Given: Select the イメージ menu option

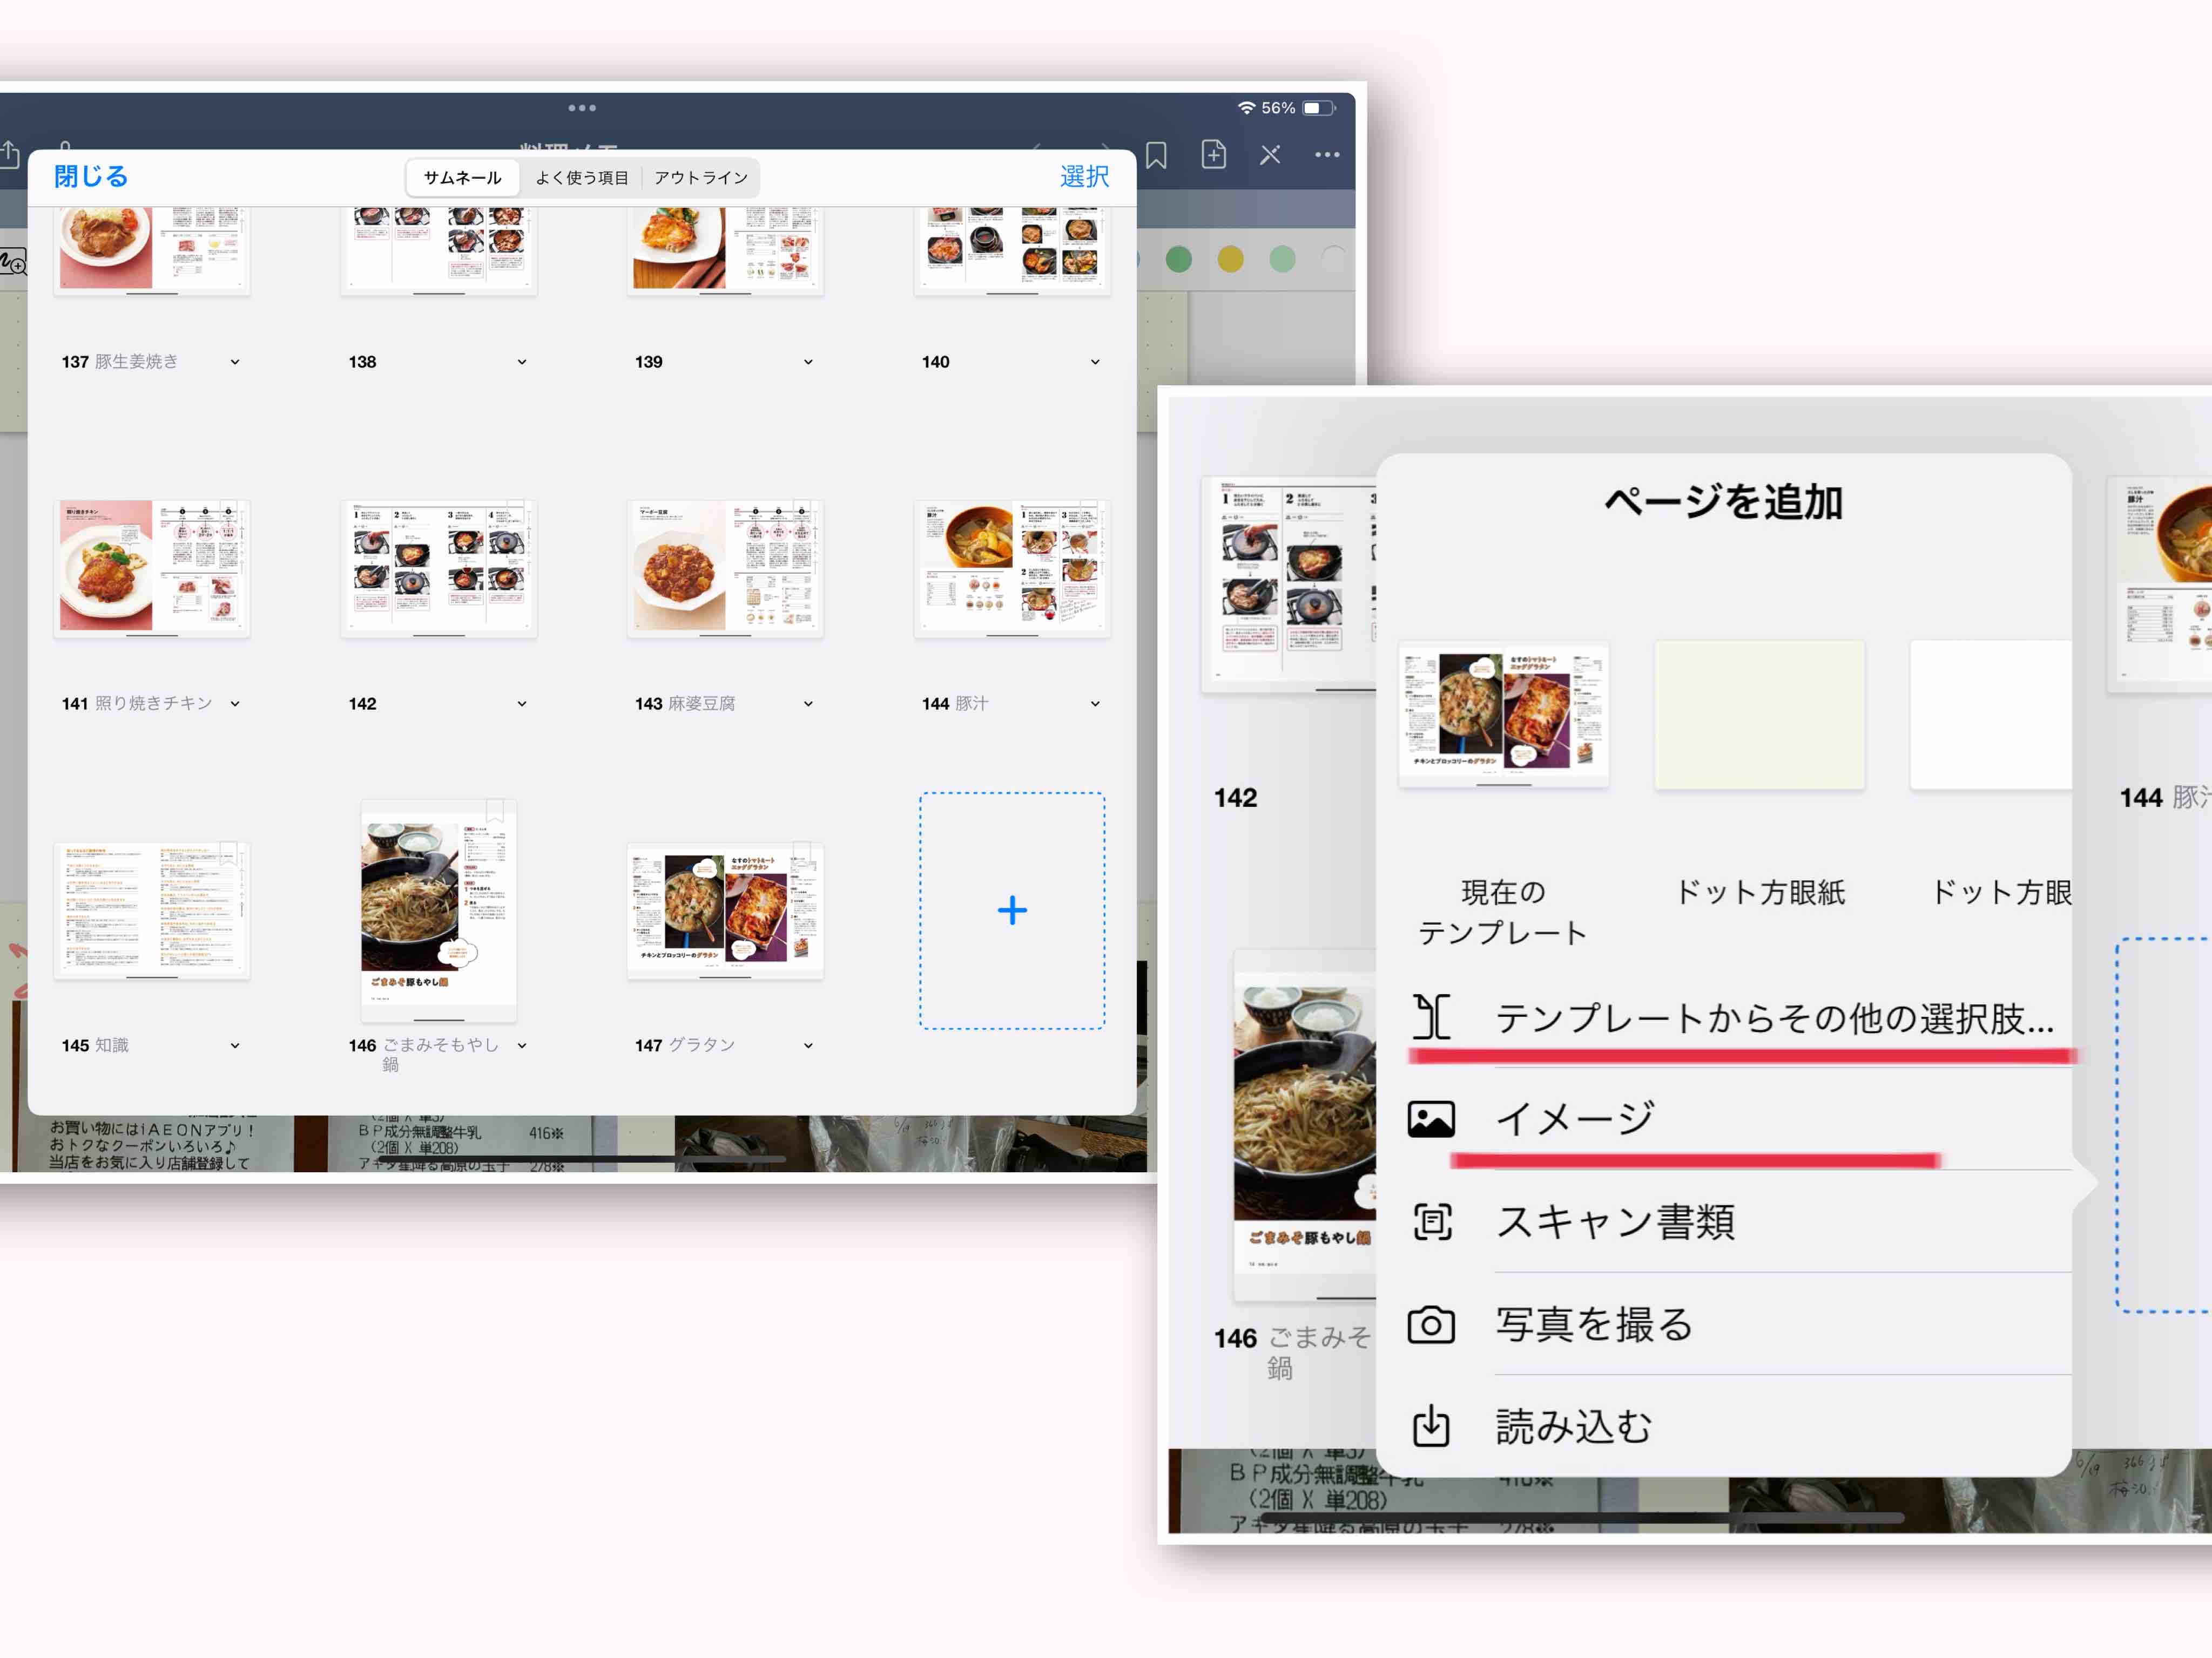Looking at the screenshot, I should 1575,1118.
